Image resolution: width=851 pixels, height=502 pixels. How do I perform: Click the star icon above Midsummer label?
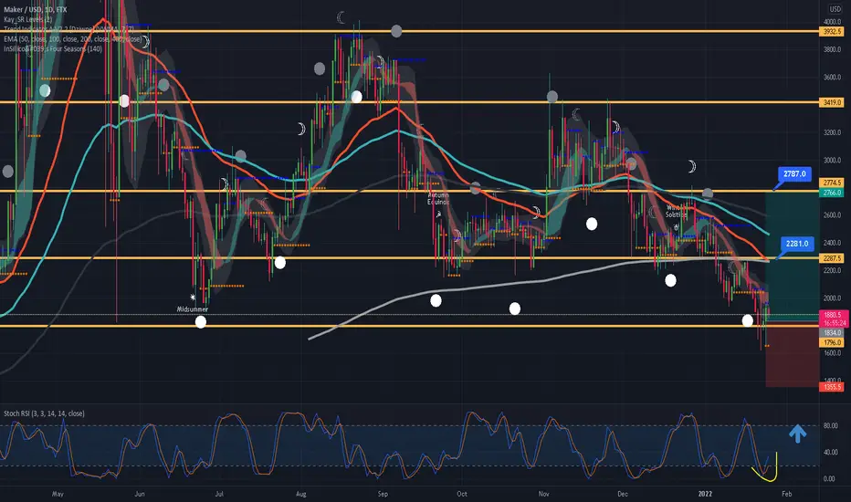click(193, 298)
